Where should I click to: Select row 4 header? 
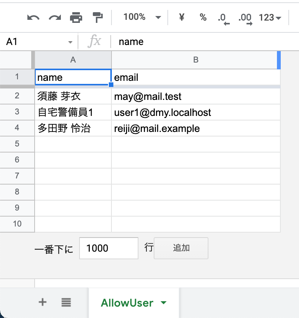(17, 128)
